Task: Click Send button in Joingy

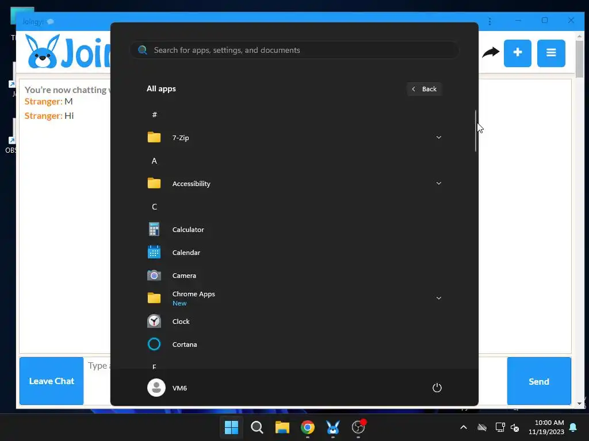Action: click(539, 381)
